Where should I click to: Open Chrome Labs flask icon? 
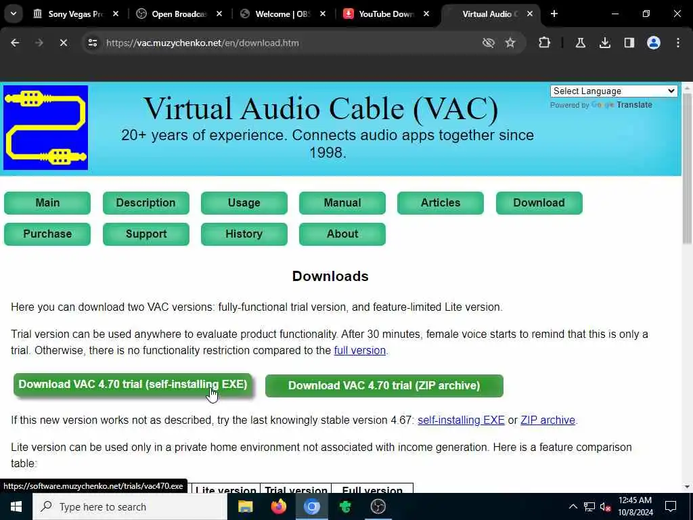[580, 43]
